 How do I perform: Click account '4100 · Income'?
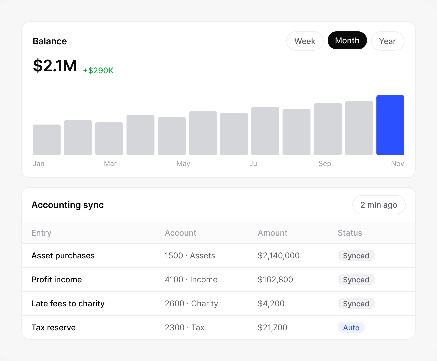(191, 280)
